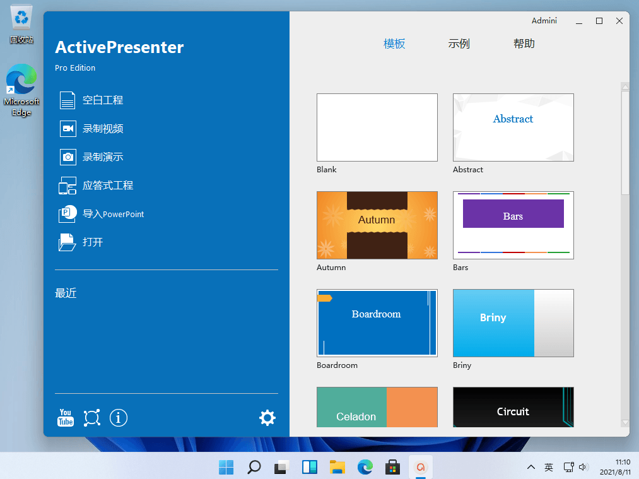Select the Circuit template thumbnail
This screenshot has height=479, width=639.
[x=513, y=407]
